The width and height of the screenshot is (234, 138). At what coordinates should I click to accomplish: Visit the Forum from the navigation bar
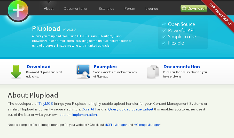pos(130,8)
